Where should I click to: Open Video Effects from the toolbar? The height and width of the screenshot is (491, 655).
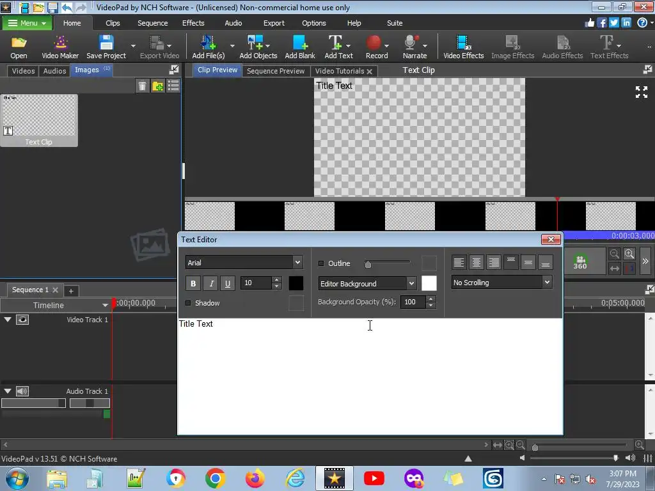coord(463,47)
